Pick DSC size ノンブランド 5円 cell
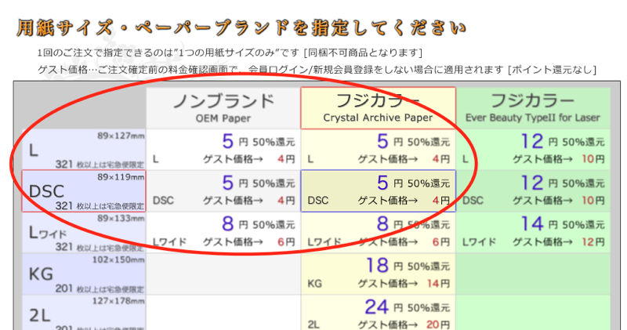 click(x=223, y=190)
